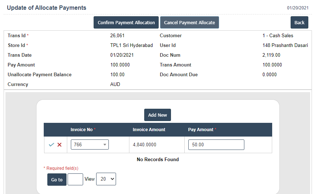This screenshot has height=194, width=317.
Task: Click the Invoice Amount column header
Action: [149, 130]
